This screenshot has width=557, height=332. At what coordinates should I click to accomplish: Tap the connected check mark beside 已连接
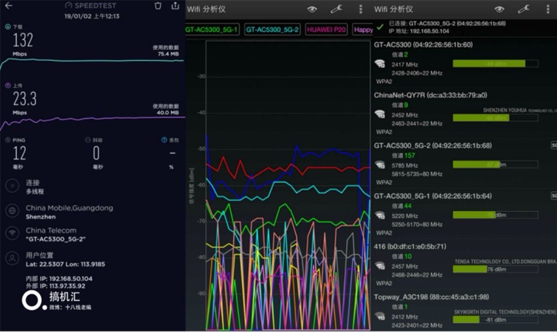click(x=380, y=27)
